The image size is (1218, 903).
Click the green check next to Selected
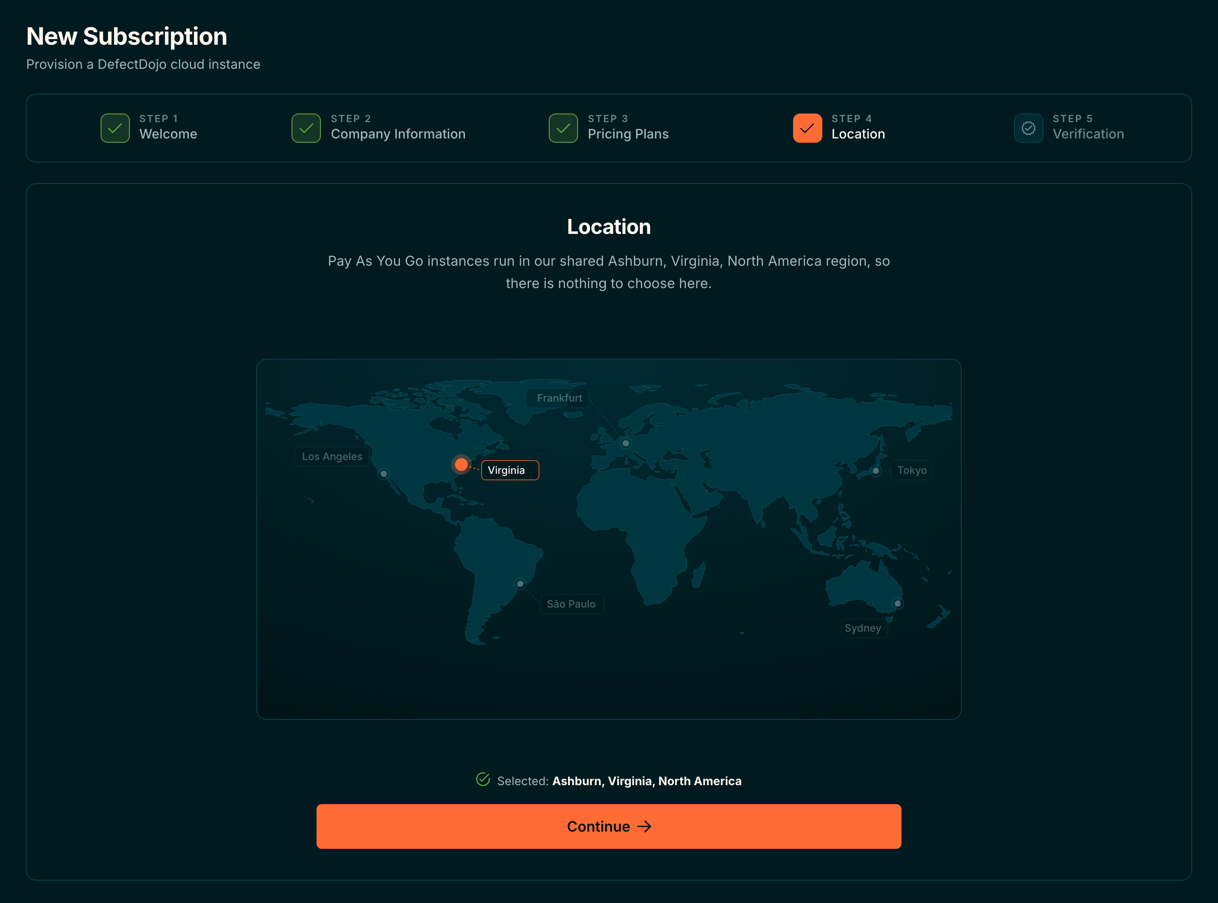point(483,780)
